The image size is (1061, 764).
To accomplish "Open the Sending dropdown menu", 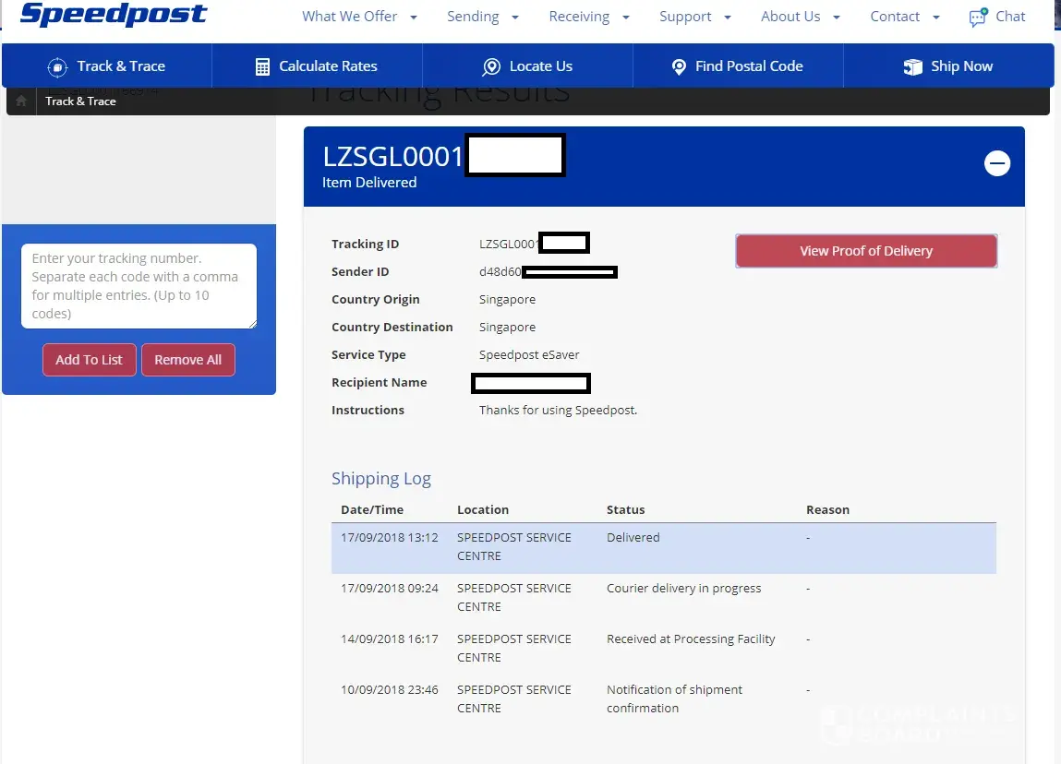I will [482, 17].
